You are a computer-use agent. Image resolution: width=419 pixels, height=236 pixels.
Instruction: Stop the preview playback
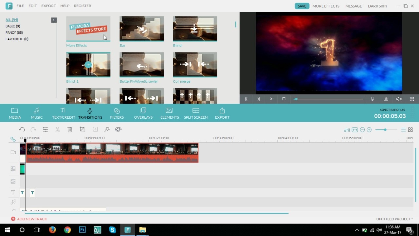click(x=284, y=99)
